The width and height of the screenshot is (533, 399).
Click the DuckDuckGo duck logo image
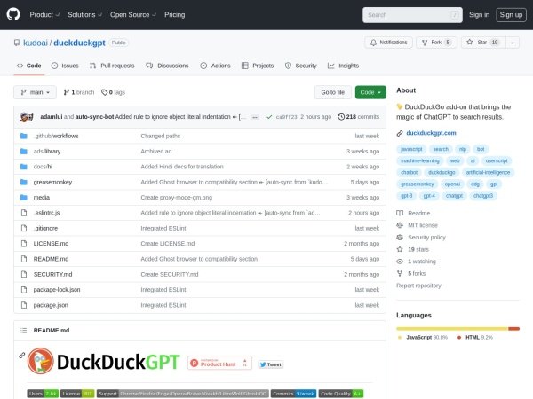[41, 361]
